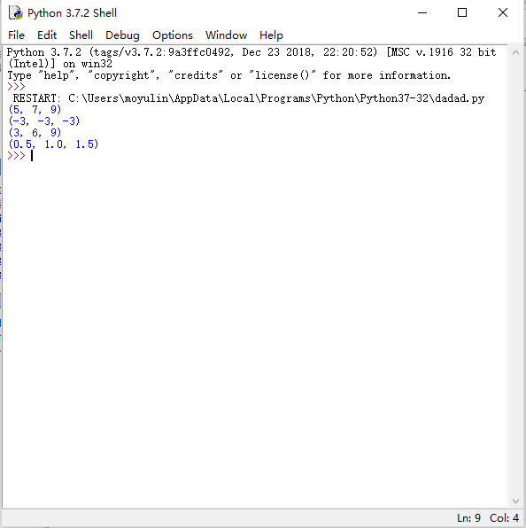Open the Edit menu
Image resolution: width=526 pixels, height=528 pixels.
pos(47,35)
